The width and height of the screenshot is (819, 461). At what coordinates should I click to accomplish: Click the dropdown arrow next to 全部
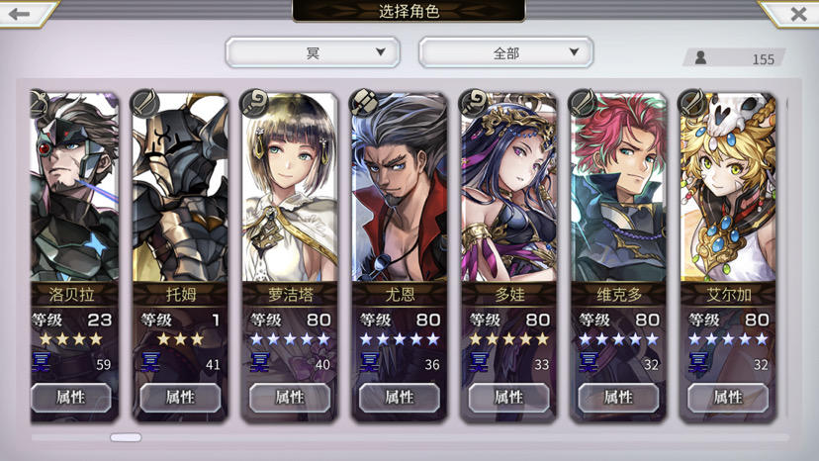[x=574, y=51]
